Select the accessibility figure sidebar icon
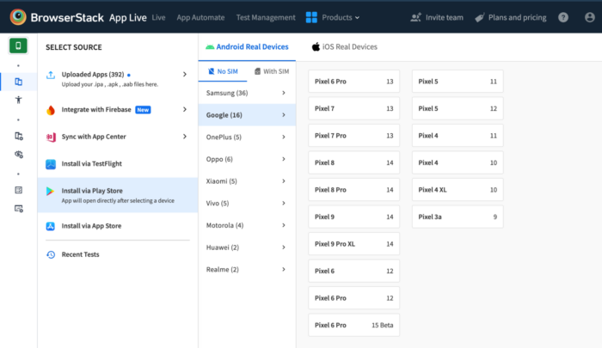Viewport: 602px width, 348px height. [x=18, y=100]
